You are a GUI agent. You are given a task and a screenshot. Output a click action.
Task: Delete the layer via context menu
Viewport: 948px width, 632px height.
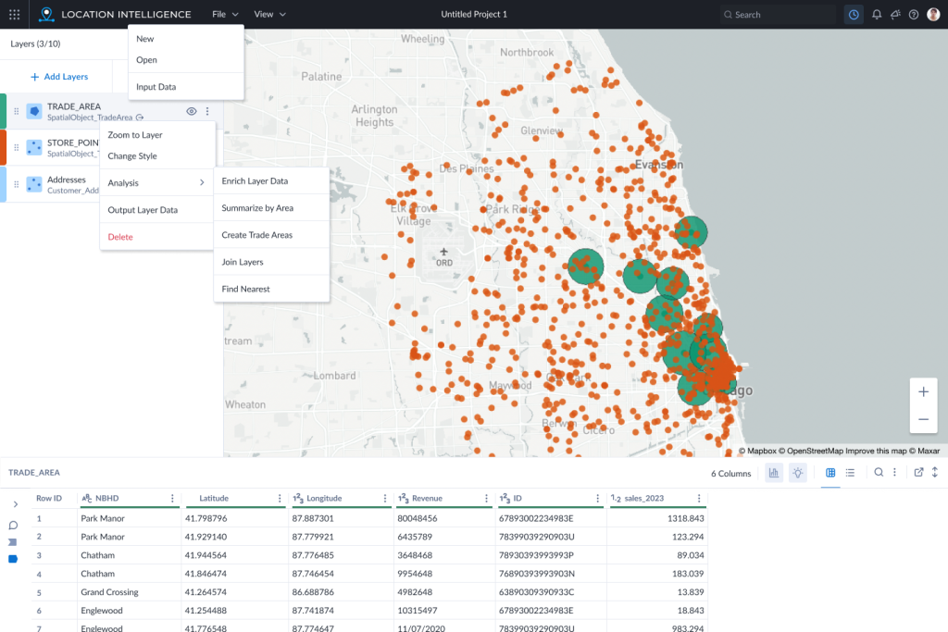point(157,237)
